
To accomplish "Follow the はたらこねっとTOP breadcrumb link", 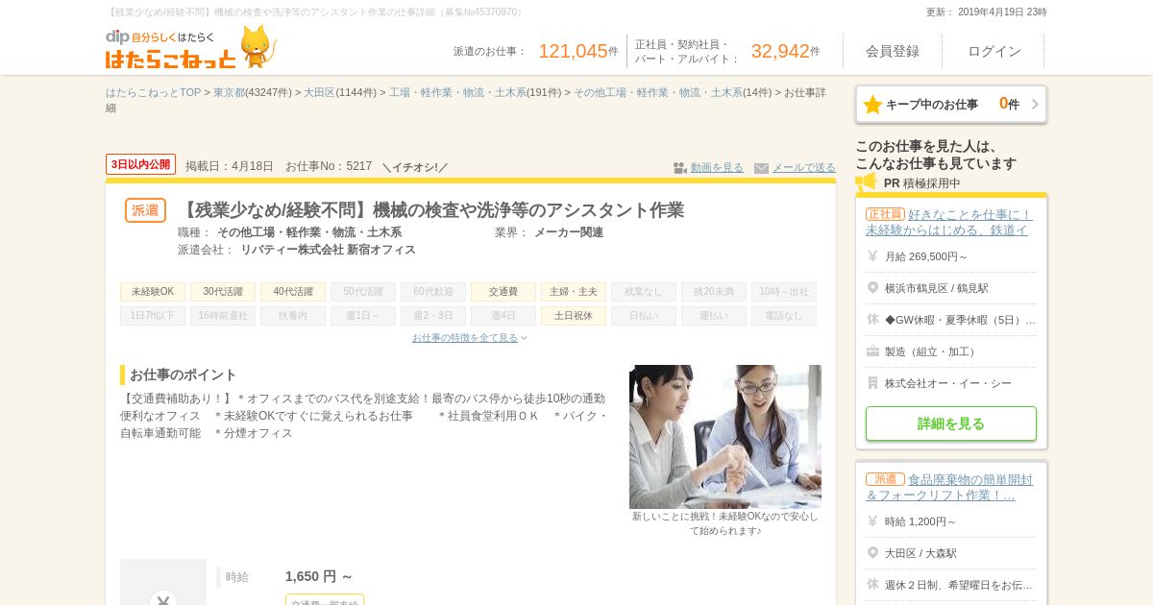I will 153,92.
